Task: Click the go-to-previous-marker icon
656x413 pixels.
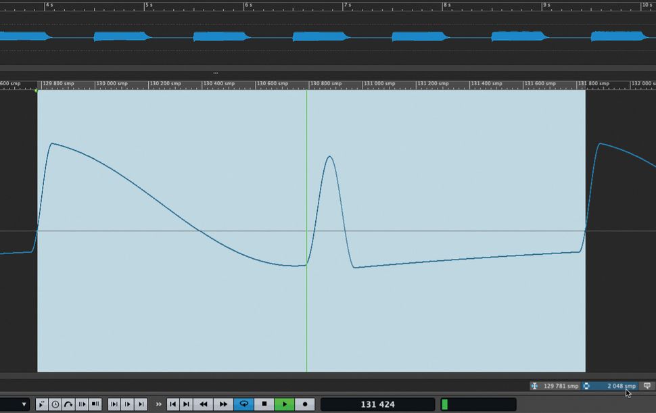Action: click(x=172, y=404)
